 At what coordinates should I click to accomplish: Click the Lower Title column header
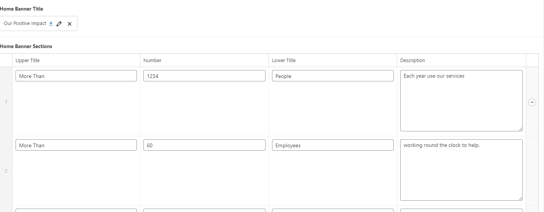click(x=284, y=61)
